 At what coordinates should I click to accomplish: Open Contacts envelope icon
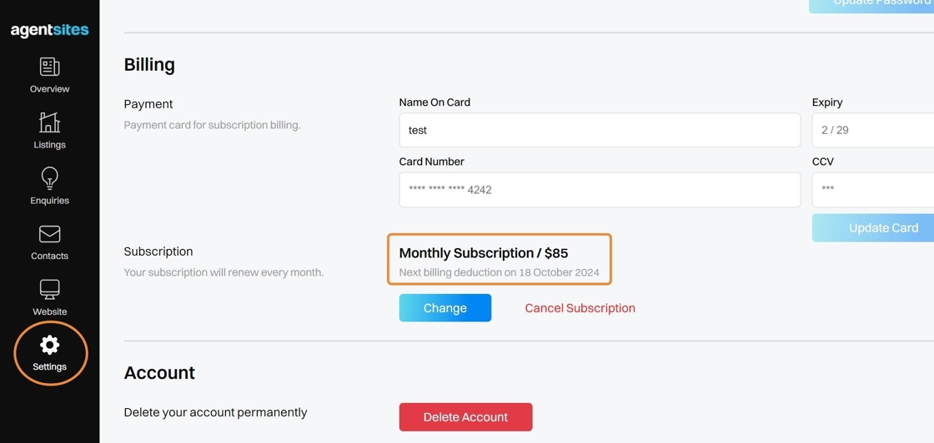[x=49, y=234]
